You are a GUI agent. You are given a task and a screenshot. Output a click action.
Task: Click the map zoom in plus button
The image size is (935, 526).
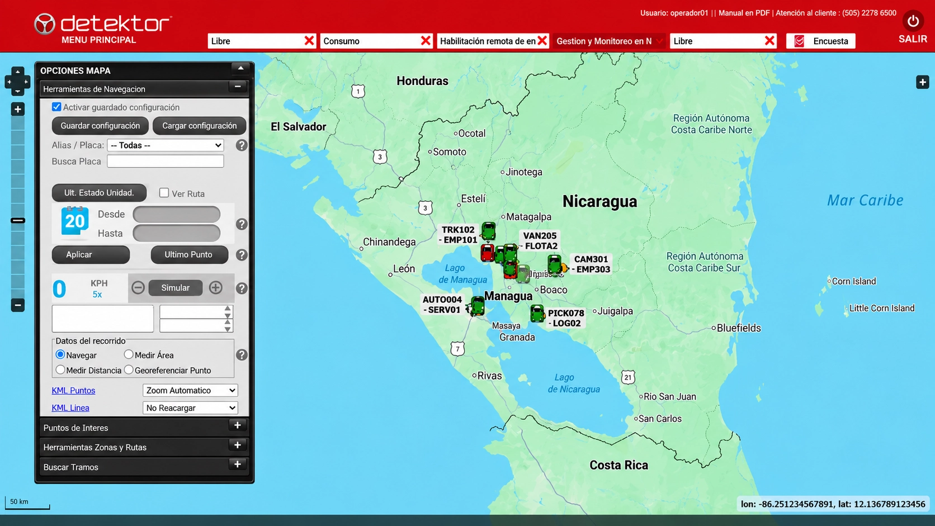click(x=18, y=110)
